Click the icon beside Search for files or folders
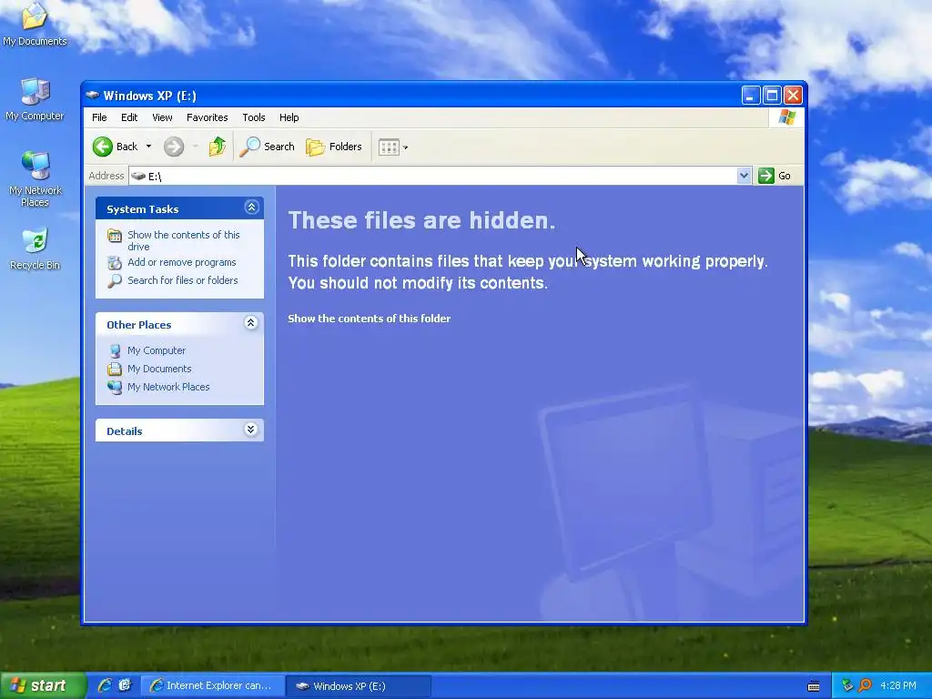 point(114,280)
